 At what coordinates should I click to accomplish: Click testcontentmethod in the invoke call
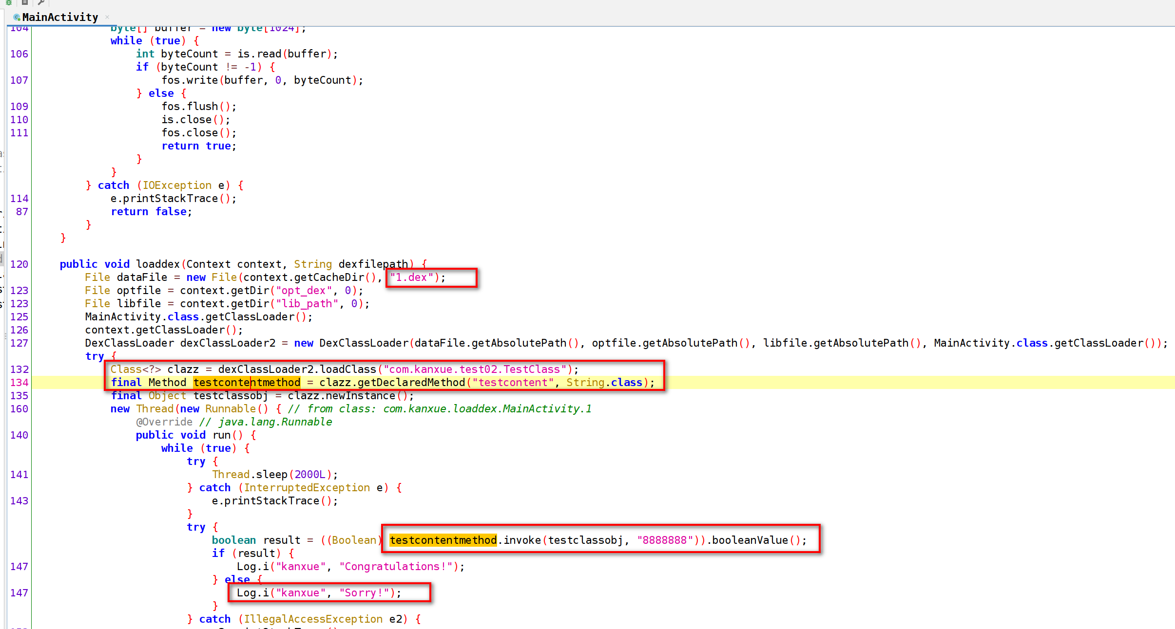coord(443,540)
